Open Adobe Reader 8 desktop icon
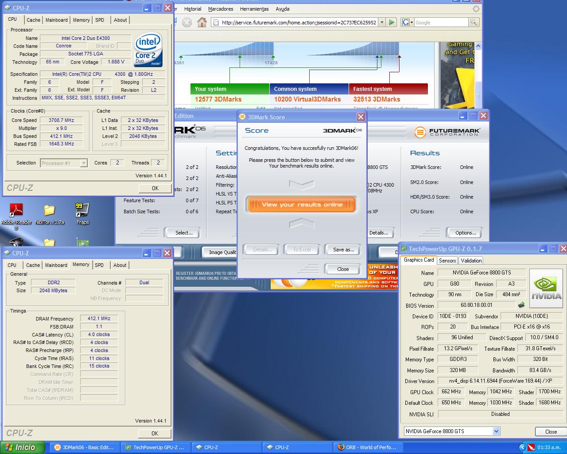 pyautogui.click(x=16, y=210)
